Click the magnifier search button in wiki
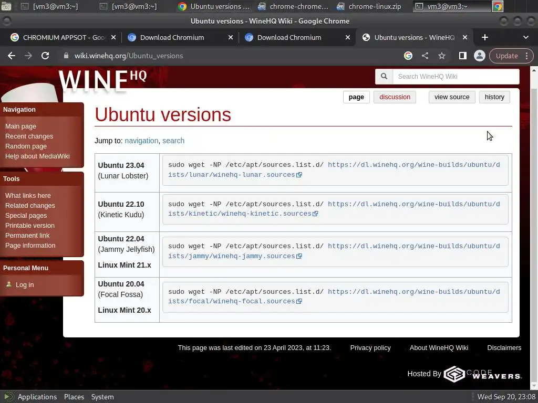Image resolution: width=538 pixels, height=403 pixels. (384, 77)
